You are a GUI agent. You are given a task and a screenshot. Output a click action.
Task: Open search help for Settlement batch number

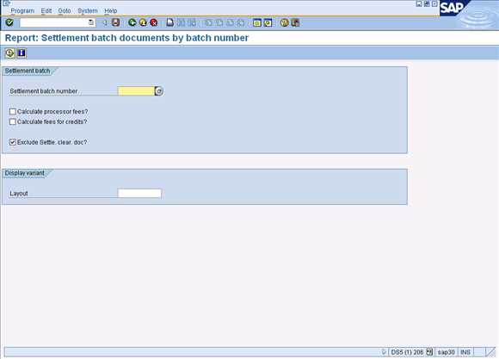point(159,91)
